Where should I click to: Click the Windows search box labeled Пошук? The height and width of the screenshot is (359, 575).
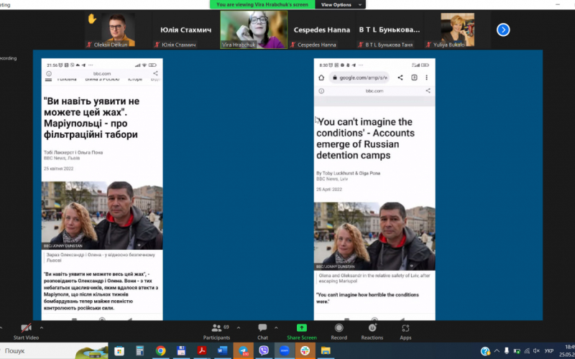click(x=54, y=351)
